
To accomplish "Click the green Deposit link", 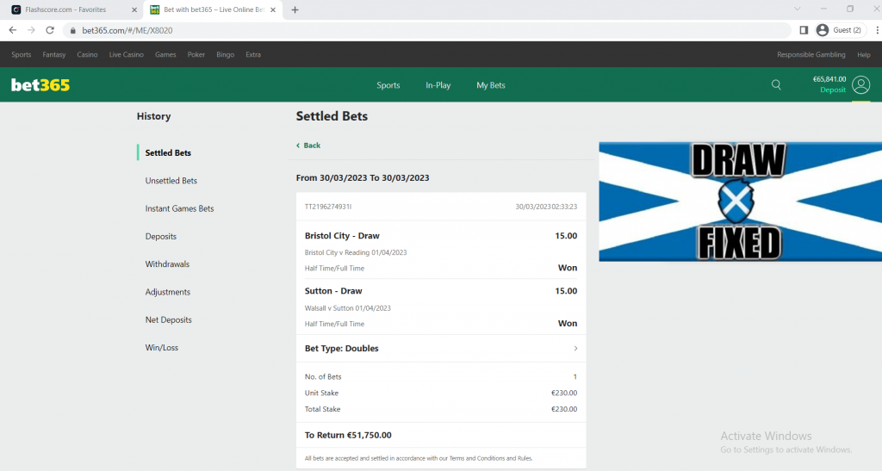I will coord(833,90).
